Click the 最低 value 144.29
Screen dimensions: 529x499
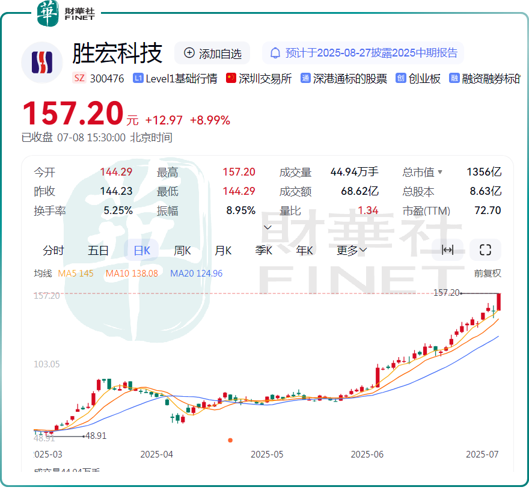[239, 191]
